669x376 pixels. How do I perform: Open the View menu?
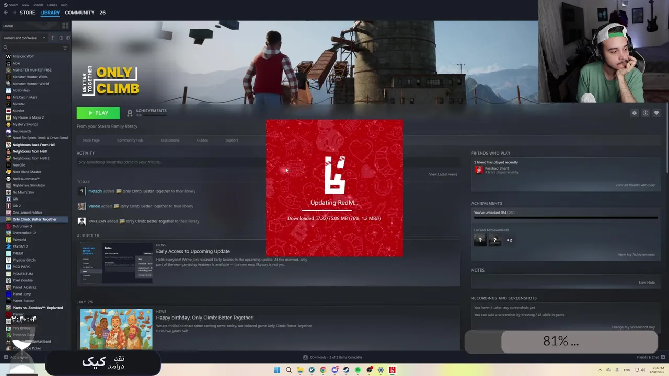point(26,5)
